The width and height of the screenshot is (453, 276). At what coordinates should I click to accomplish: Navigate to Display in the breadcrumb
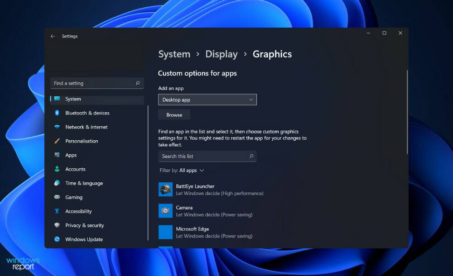tap(222, 54)
